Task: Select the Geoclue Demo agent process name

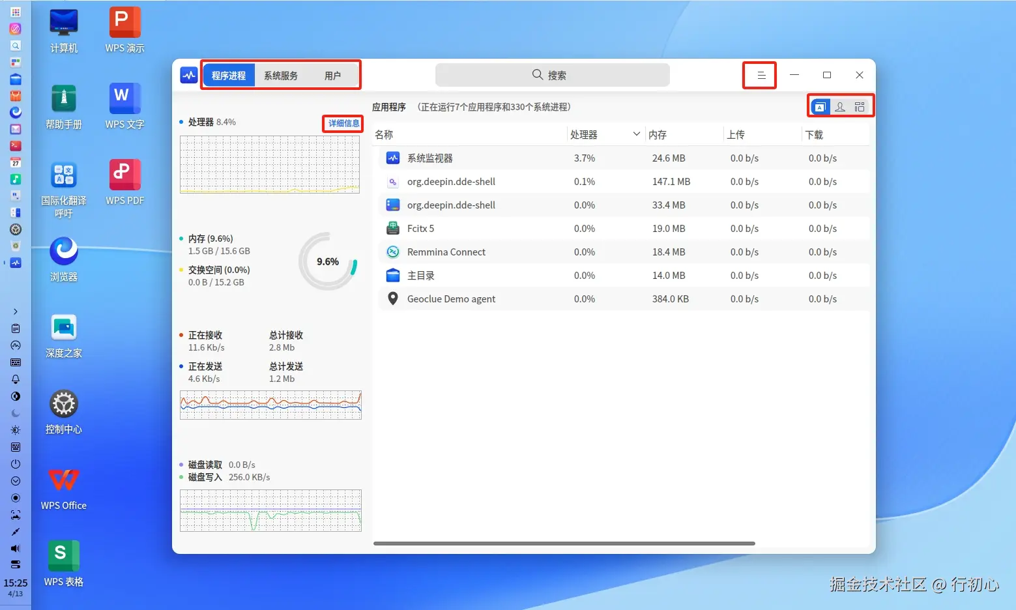Action: pos(451,299)
